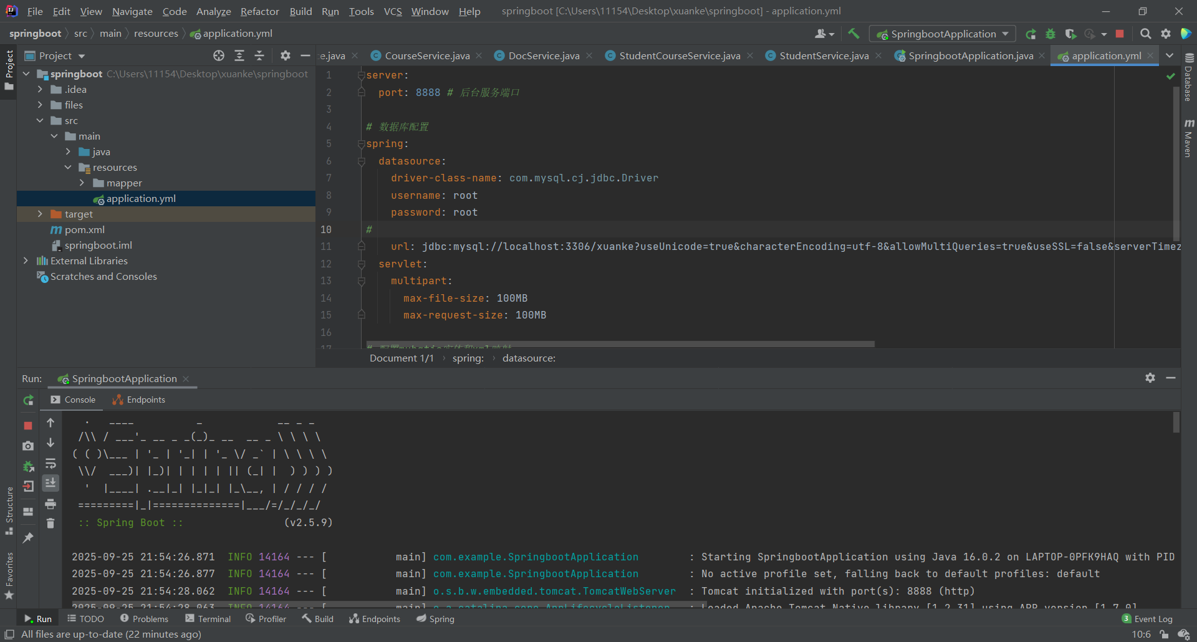1197x642 pixels.
Task: Print console output icon
Action: (x=50, y=504)
